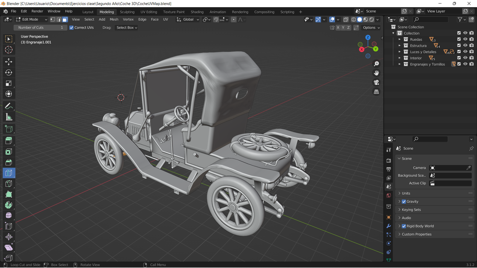Disable the Gravity checkbox

404,202
